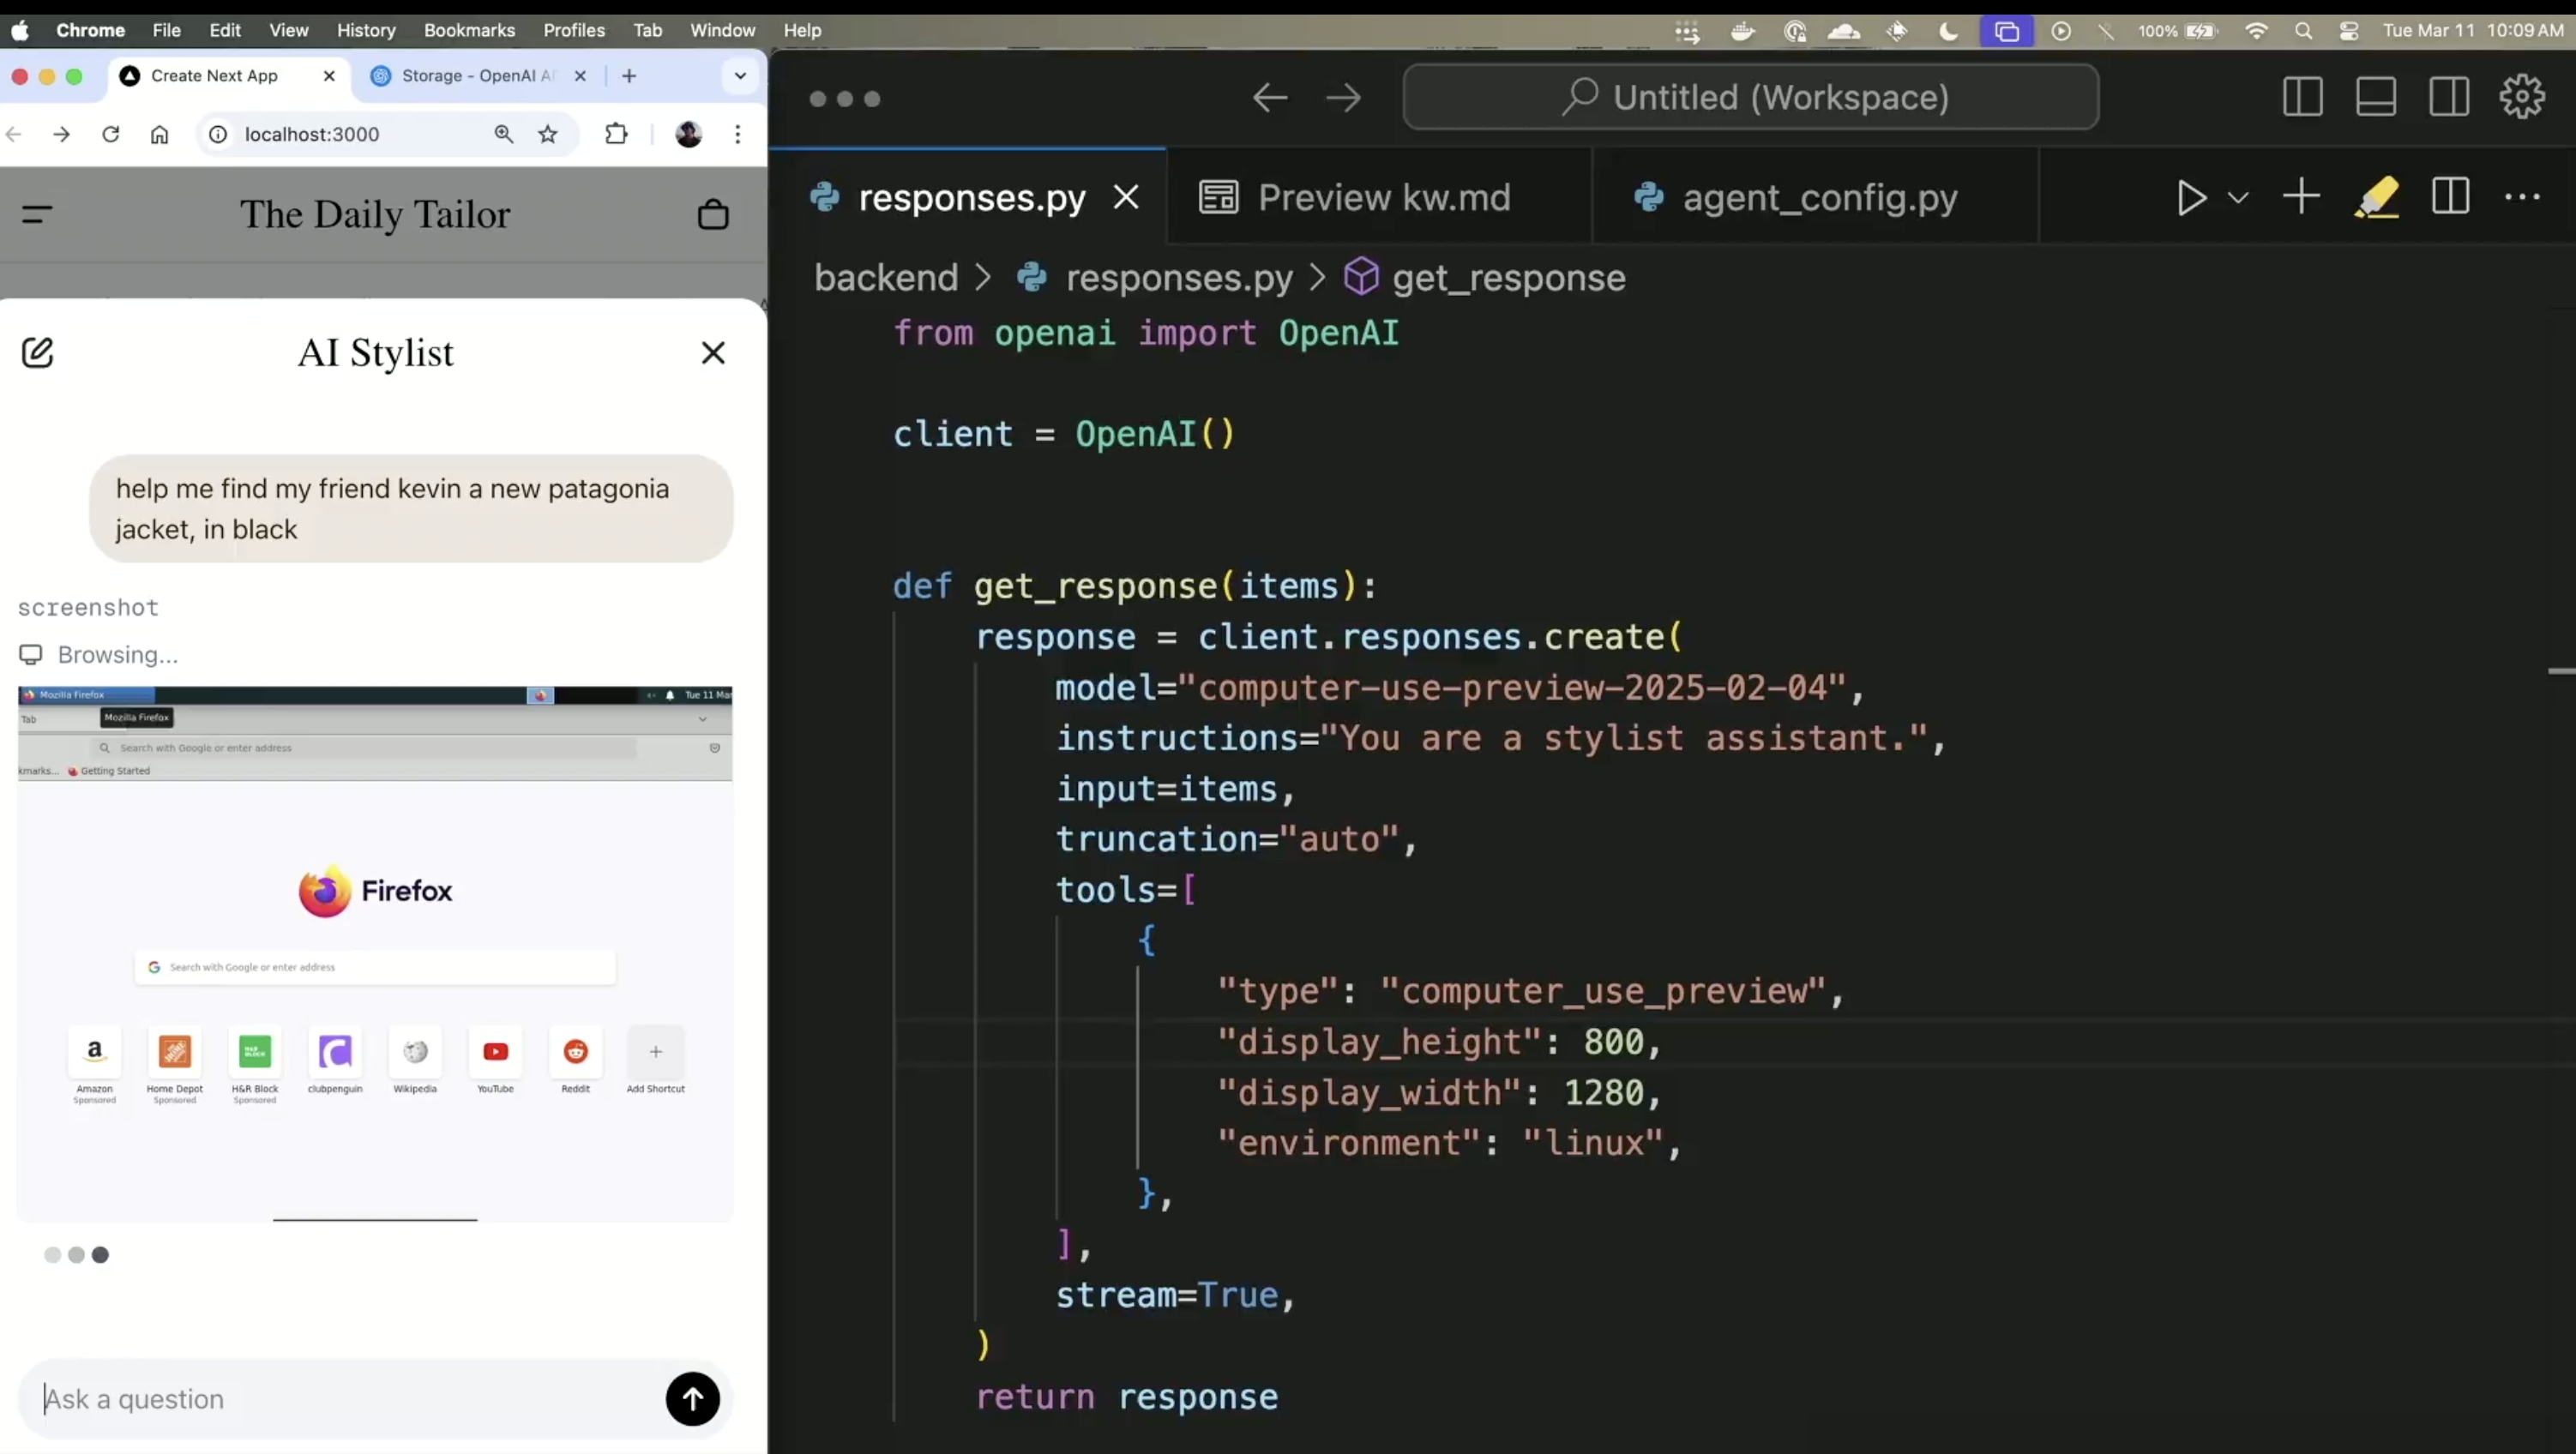Image resolution: width=2576 pixels, height=1454 pixels.
Task: Go back in editor navigation history
Action: 1270,98
